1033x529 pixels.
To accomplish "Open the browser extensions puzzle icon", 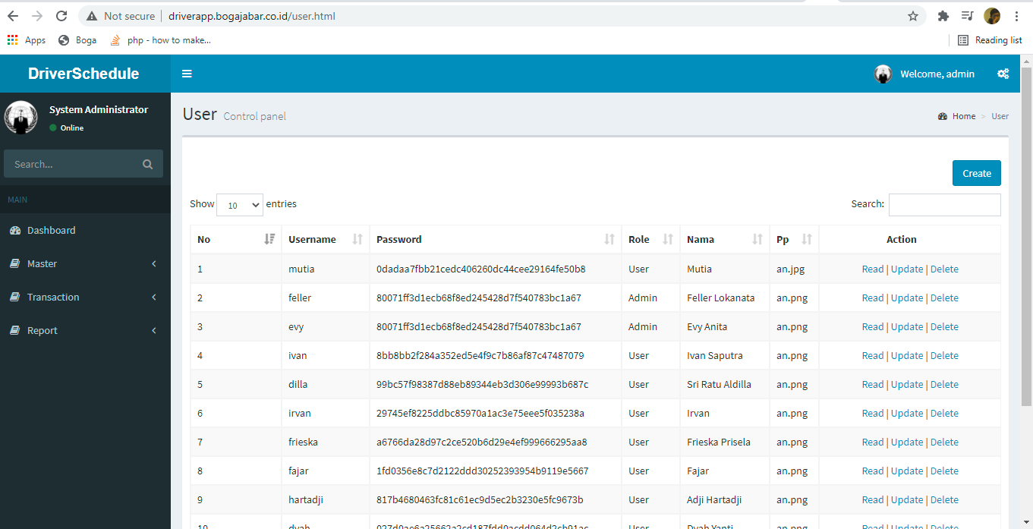I will tap(943, 16).
